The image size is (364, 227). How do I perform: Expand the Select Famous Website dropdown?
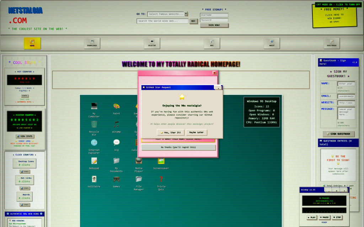(x=167, y=14)
